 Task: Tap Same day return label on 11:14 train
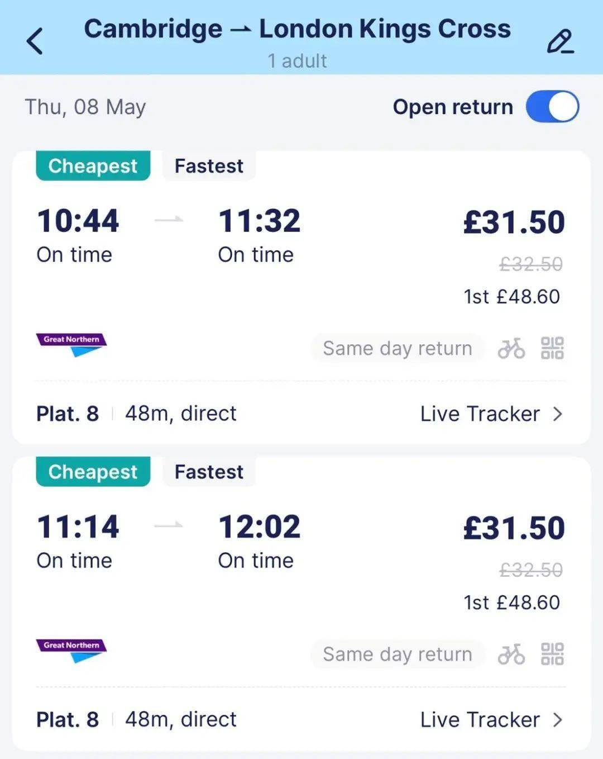click(398, 654)
